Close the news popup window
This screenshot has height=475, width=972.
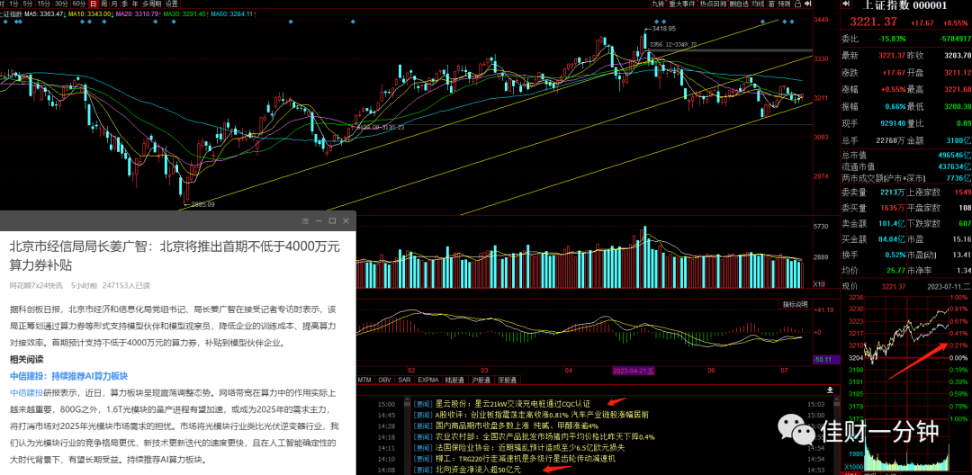coord(346,221)
